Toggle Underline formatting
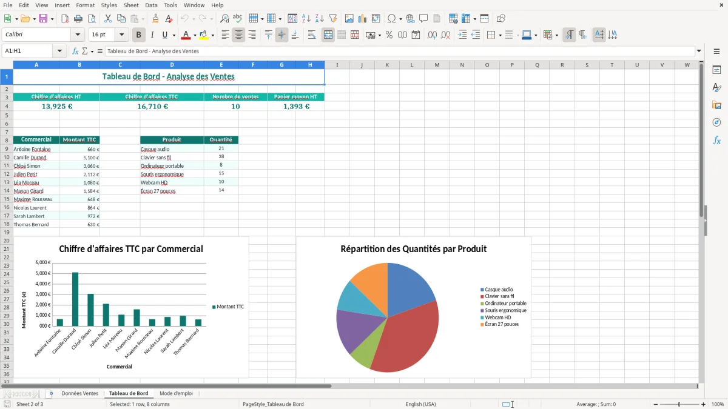 pyautogui.click(x=165, y=35)
